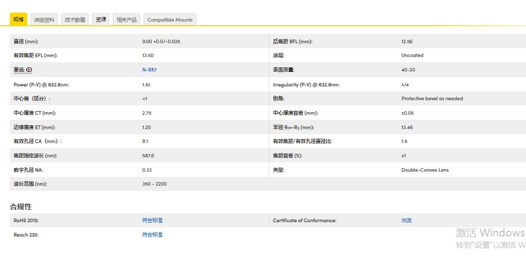Click the Double-Convex Lens type value
Viewport: 526px width, 256px height.
tap(425, 170)
